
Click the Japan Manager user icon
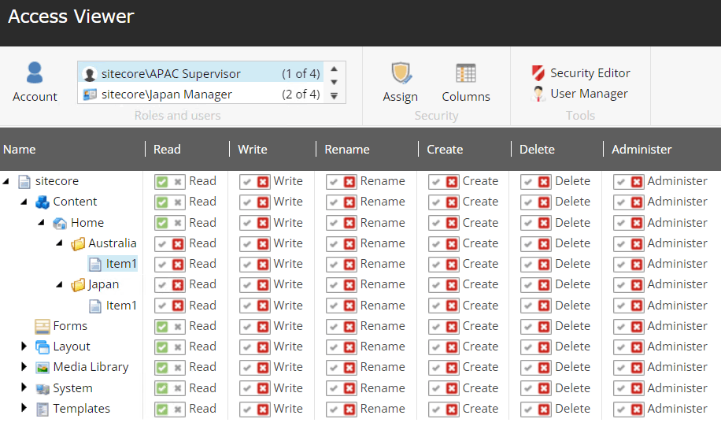click(x=90, y=95)
